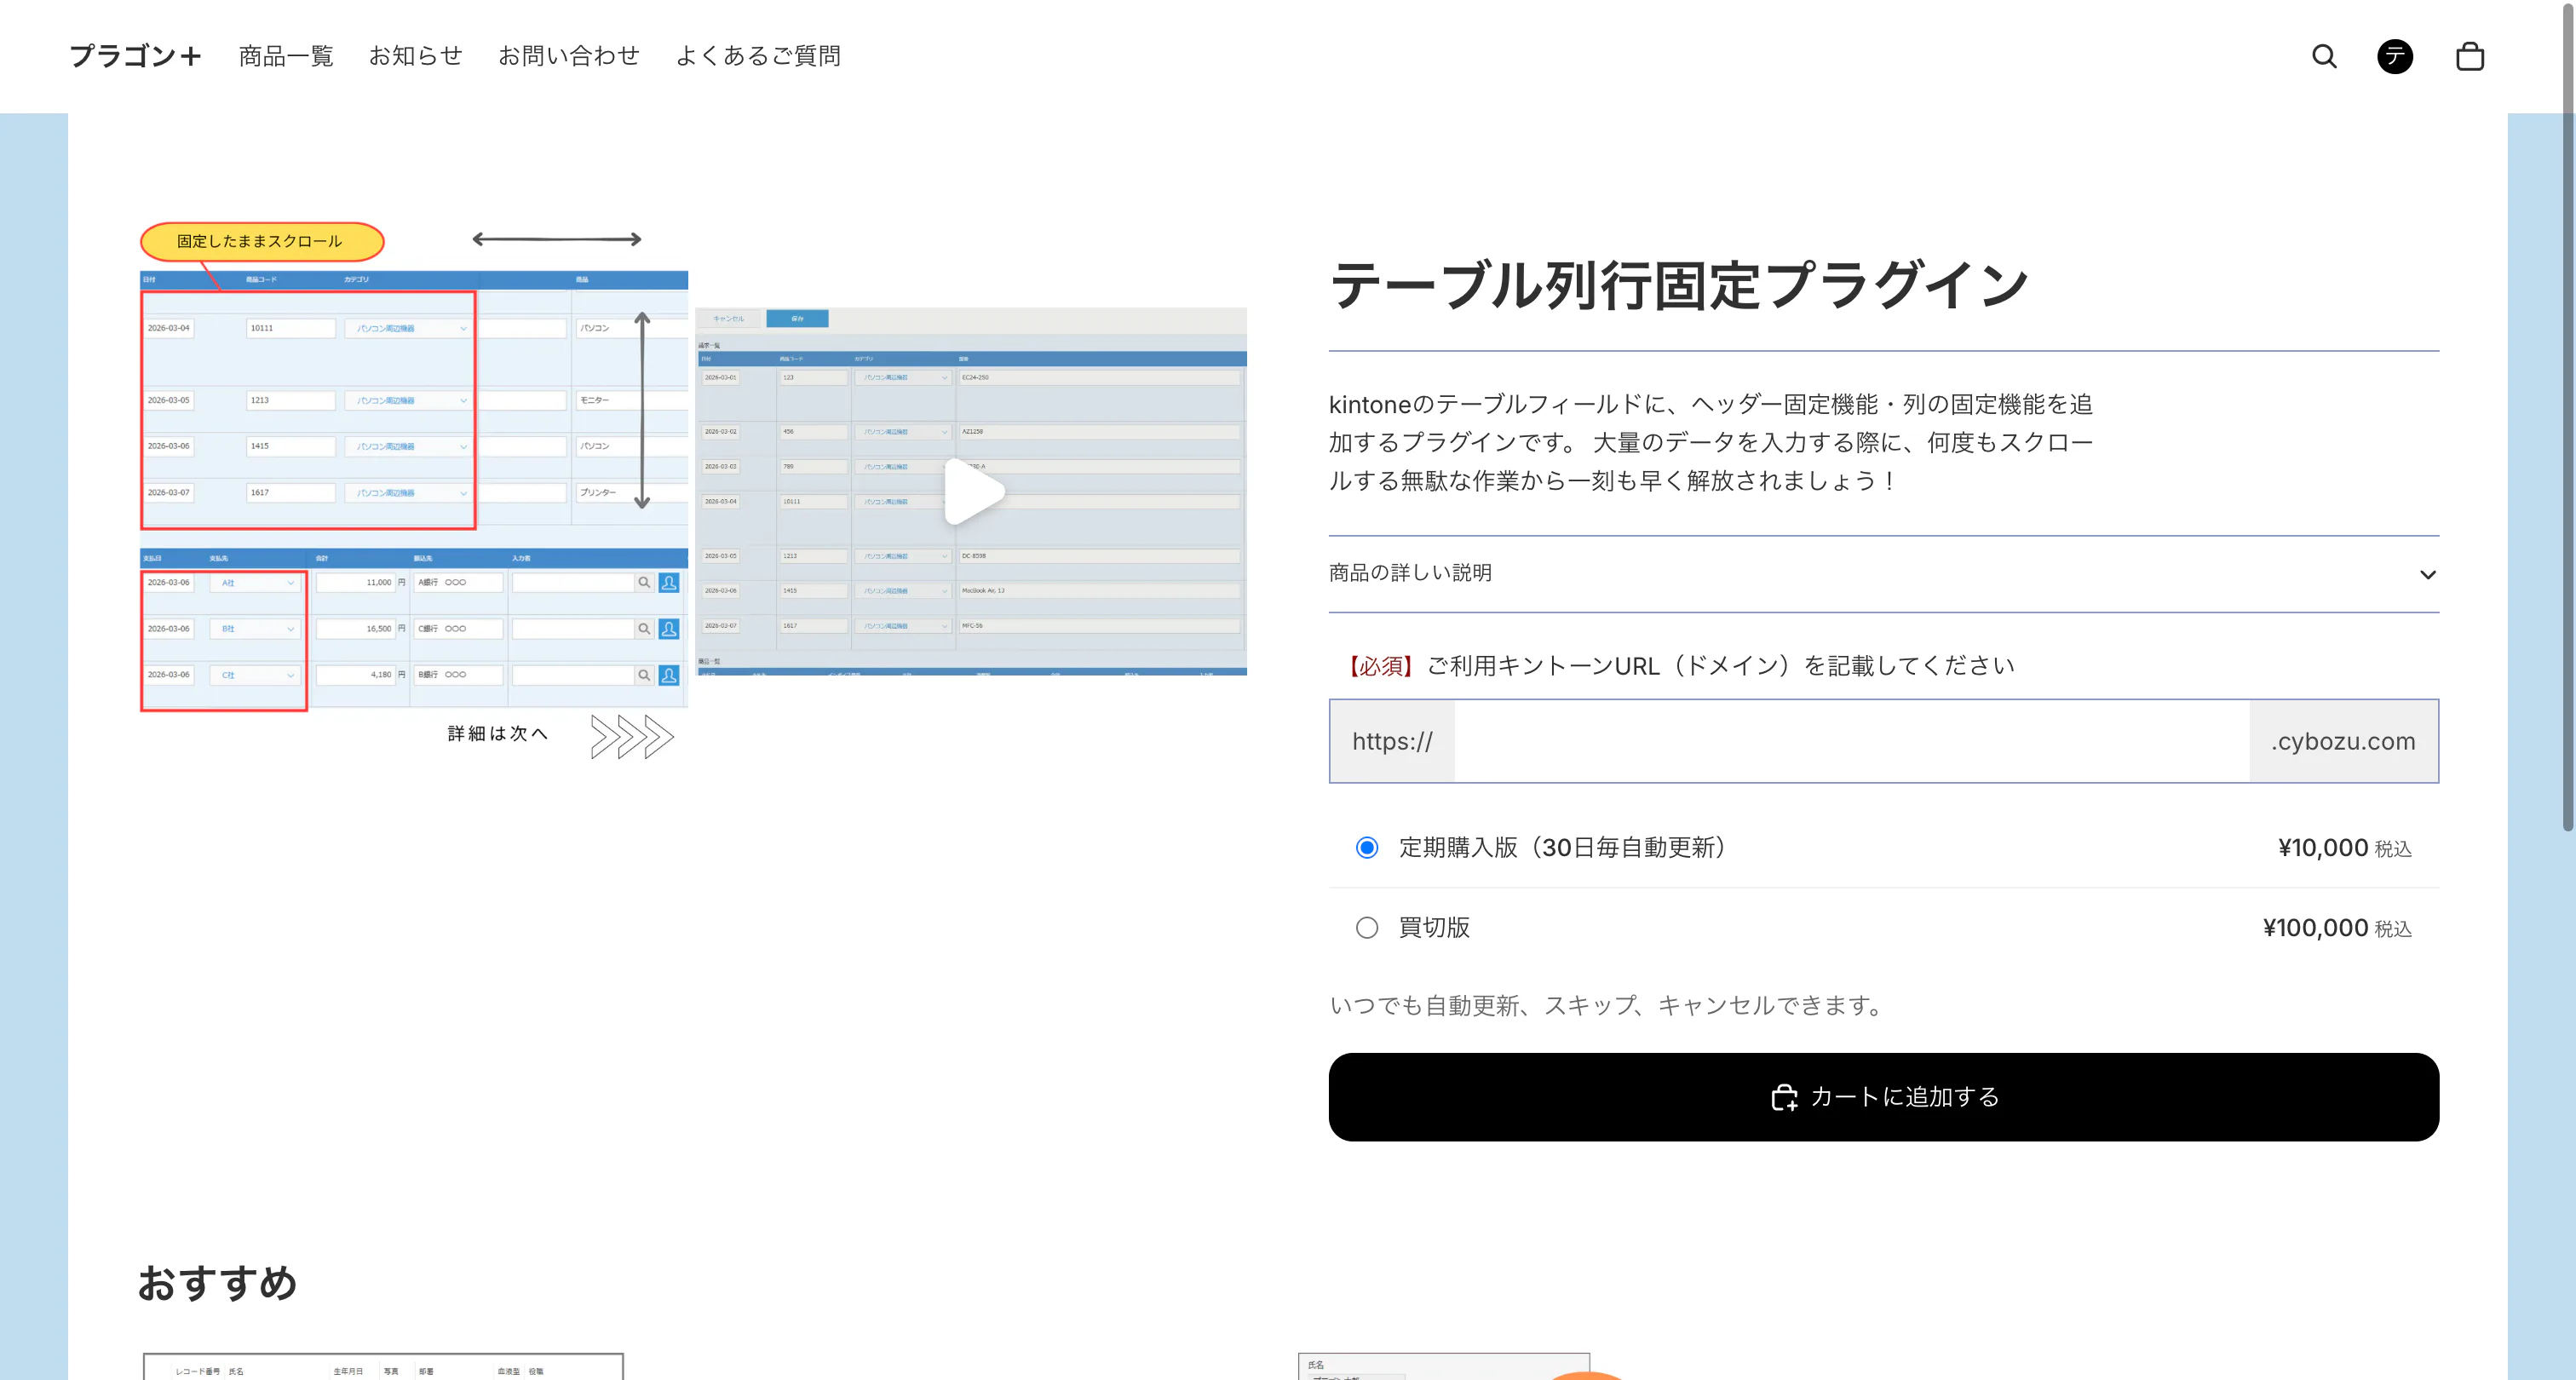The width and height of the screenshot is (2576, 1380).
Task: Click the triple chevron arrows next image
Action: point(632,737)
